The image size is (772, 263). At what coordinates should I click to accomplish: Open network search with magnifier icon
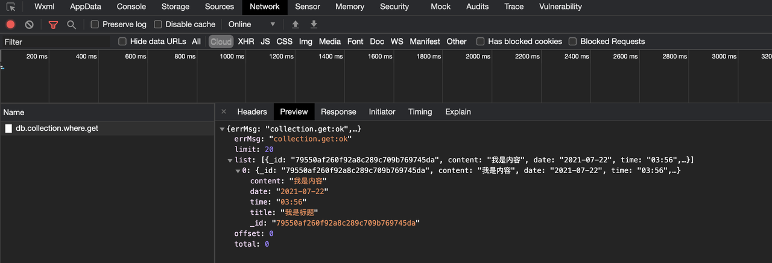pos(71,25)
